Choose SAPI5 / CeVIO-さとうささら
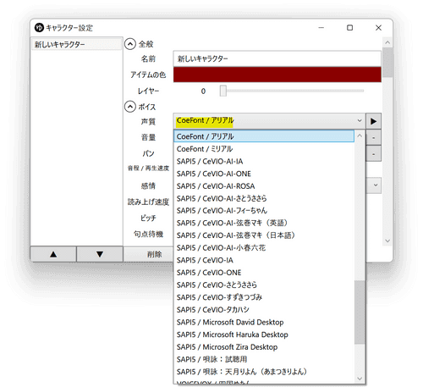Screen dimensions: 423x387 pyautogui.click(x=264, y=285)
